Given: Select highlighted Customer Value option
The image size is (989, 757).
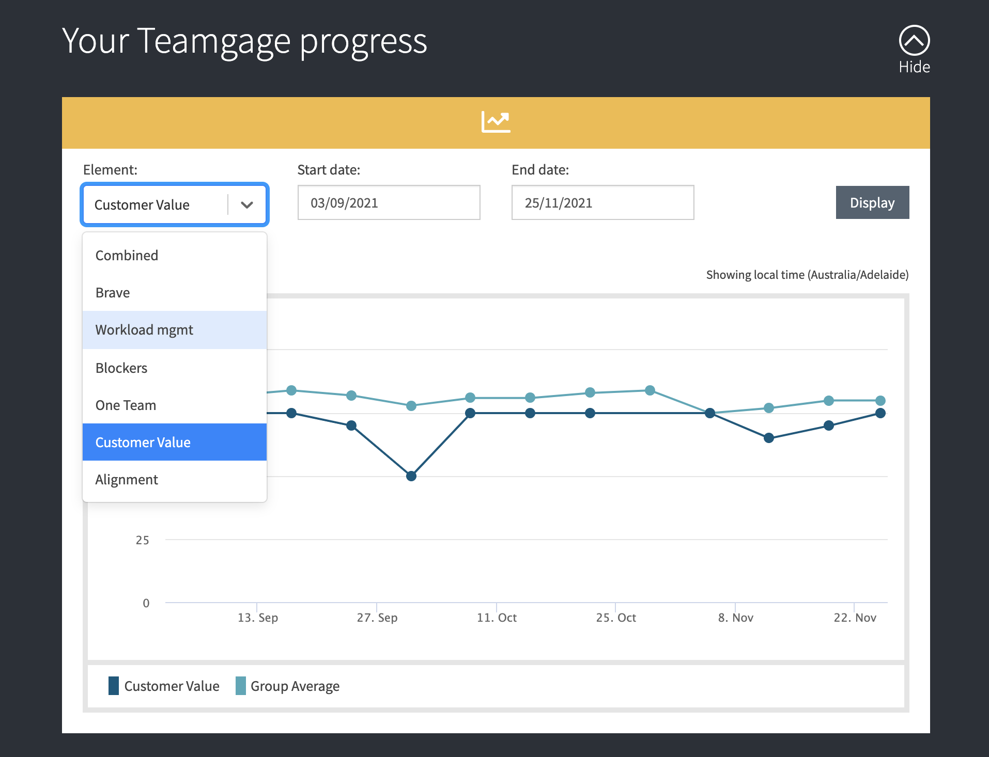Looking at the screenshot, I should pos(175,442).
